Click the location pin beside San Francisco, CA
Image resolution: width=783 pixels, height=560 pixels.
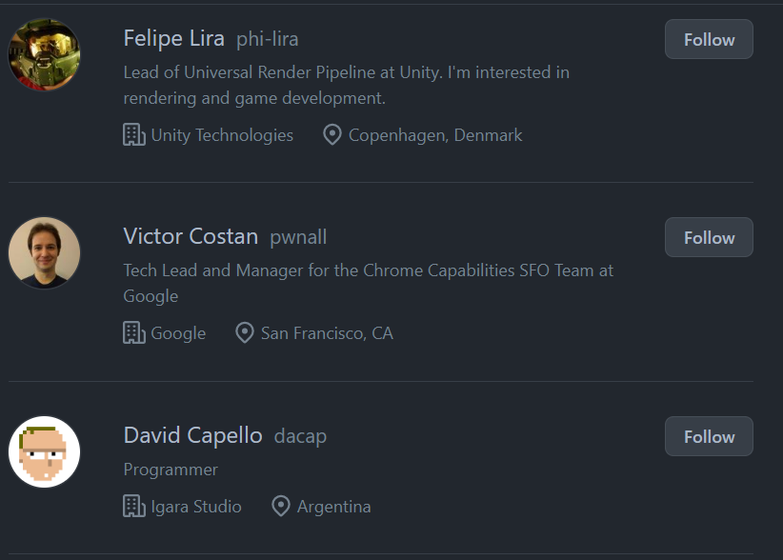click(x=245, y=333)
